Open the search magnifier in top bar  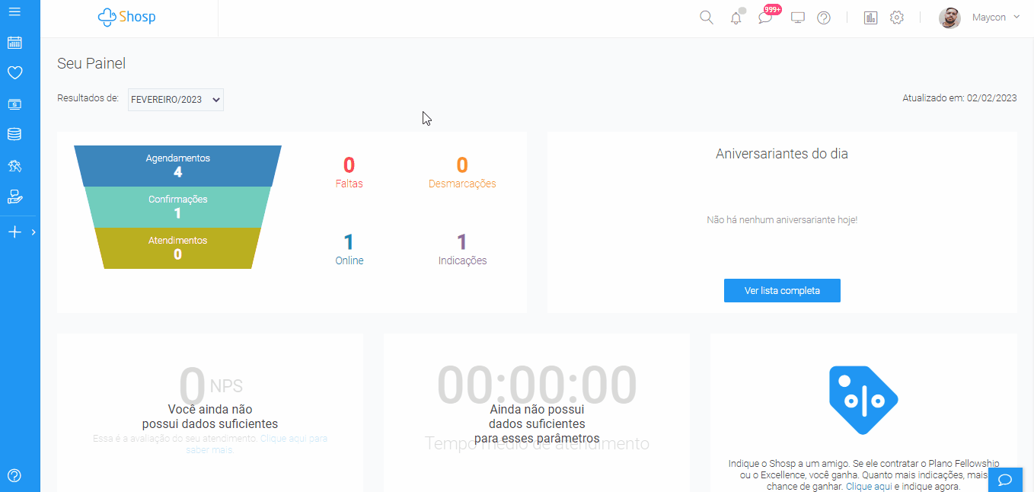click(707, 18)
